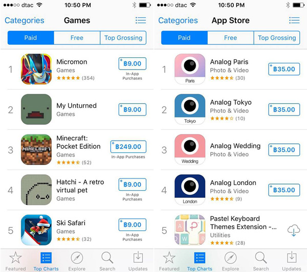Open Categories list in App Store screen

pyautogui.click(x=178, y=20)
